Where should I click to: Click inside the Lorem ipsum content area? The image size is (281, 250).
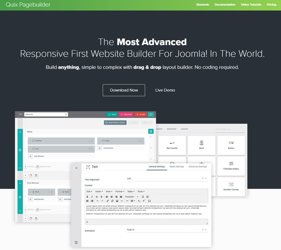146,211
